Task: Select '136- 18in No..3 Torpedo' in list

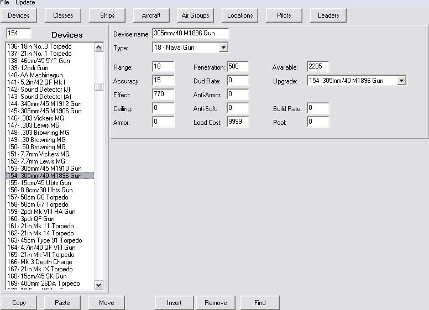Action: coord(50,46)
